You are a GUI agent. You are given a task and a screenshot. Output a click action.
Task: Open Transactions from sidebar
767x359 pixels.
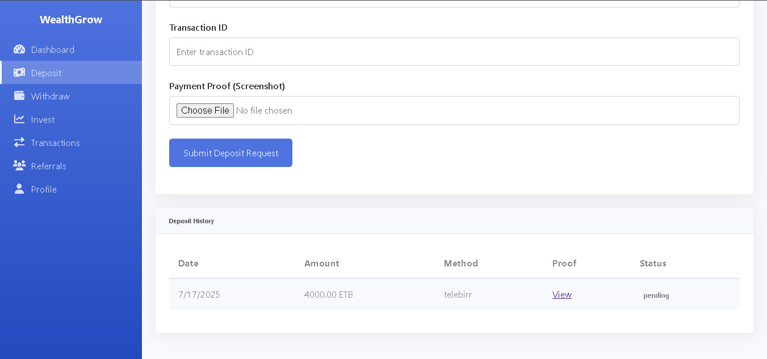click(x=71, y=143)
